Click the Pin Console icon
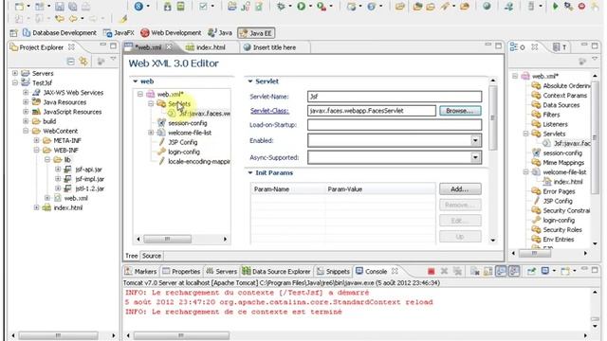Viewport: 607px width, 341px height. 531,272
